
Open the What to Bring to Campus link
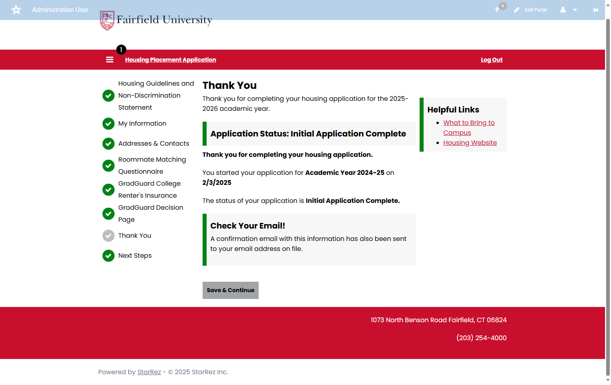coord(469,128)
